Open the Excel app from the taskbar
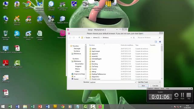Screen dimensions: 194x109 click(x=32, y=107)
